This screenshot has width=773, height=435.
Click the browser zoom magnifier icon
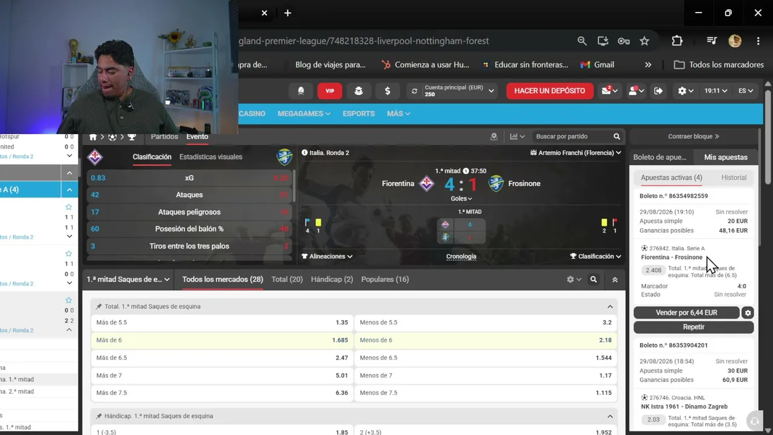582,41
